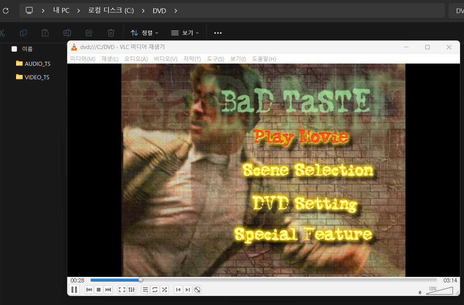Open extended settings equalizer icon

[132, 290]
